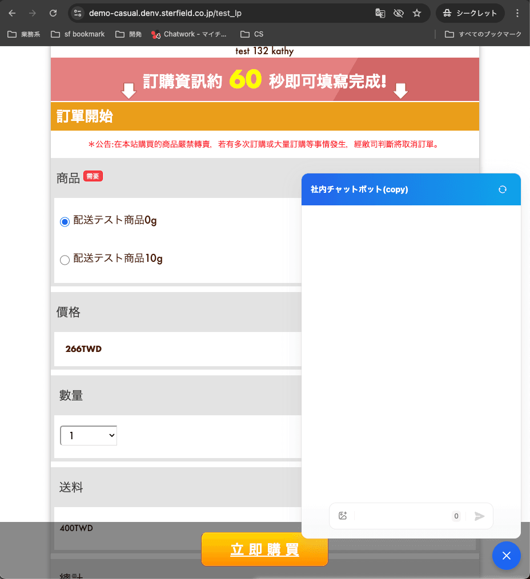Click the シークレット incognito indicator button
The height and width of the screenshot is (579, 530).
(470, 13)
